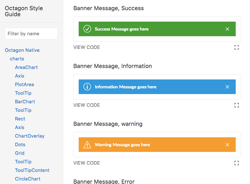
Task: Navigate to ChartOverlay in sidebar
Action: point(30,136)
